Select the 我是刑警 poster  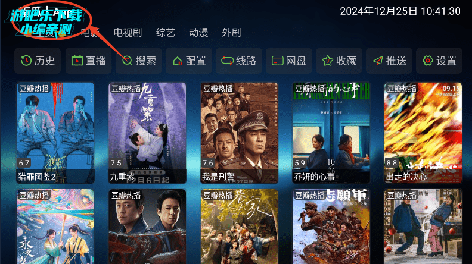240,133
